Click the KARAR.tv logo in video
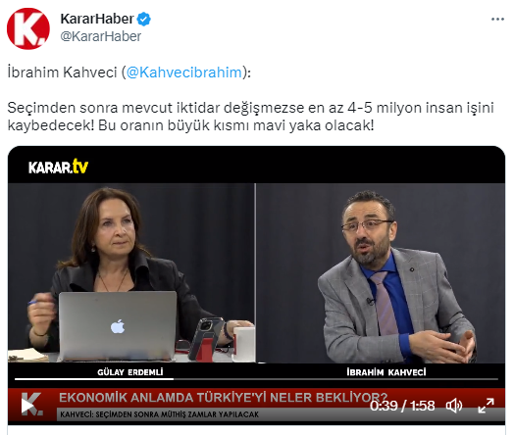The height and width of the screenshot is (435, 514). pyautogui.click(x=58, y=167)
